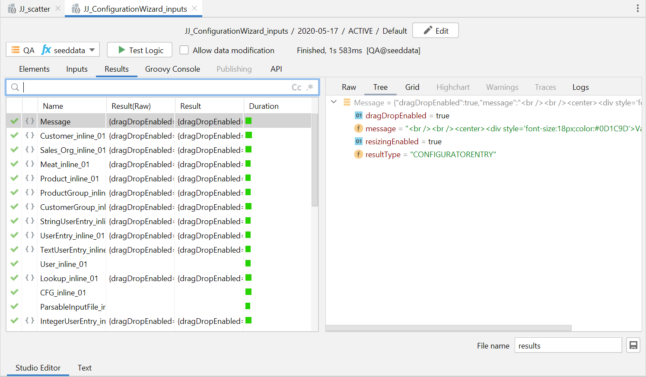Screen dimensions: 646x377
Task: Click the green checkmark on Message row
Action: [x=14, y=121]
